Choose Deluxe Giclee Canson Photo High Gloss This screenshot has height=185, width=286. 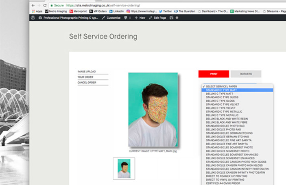[x=237, y=165]
